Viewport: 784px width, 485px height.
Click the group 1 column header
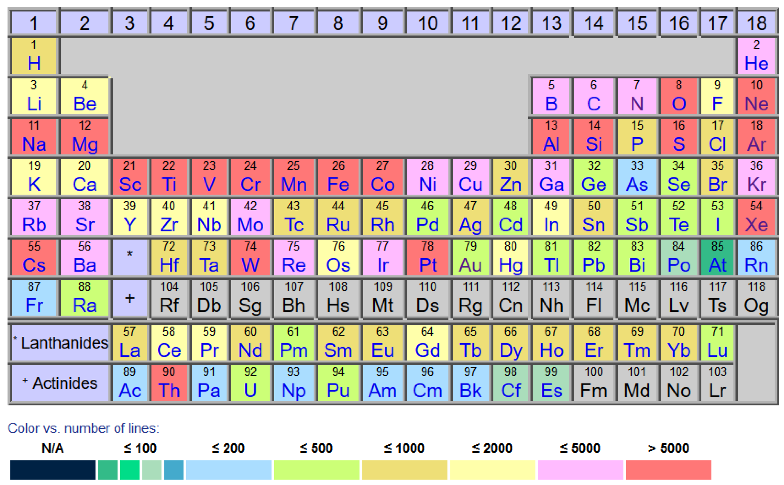[x=34, y=23]
